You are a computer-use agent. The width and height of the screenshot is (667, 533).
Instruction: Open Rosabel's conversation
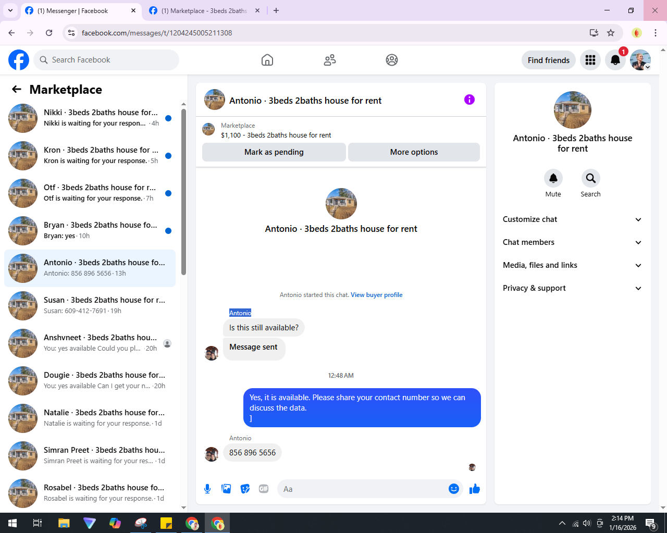click(x=90, y=493)
